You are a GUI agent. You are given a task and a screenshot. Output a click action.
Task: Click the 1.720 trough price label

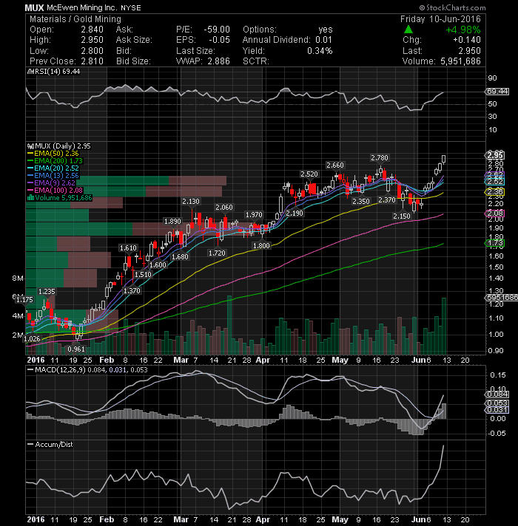(217, 253)
